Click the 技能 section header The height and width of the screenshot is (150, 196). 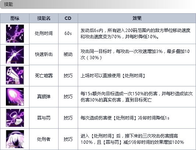pyautogui.click(x=8, y=4)
